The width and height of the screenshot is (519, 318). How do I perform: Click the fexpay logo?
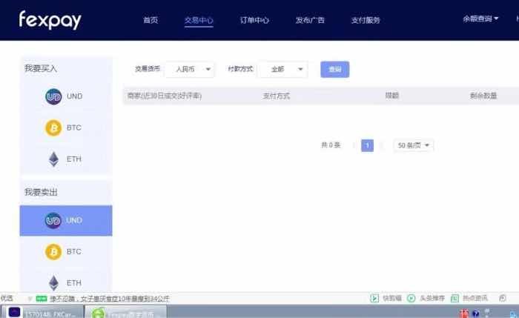[50, 20]
